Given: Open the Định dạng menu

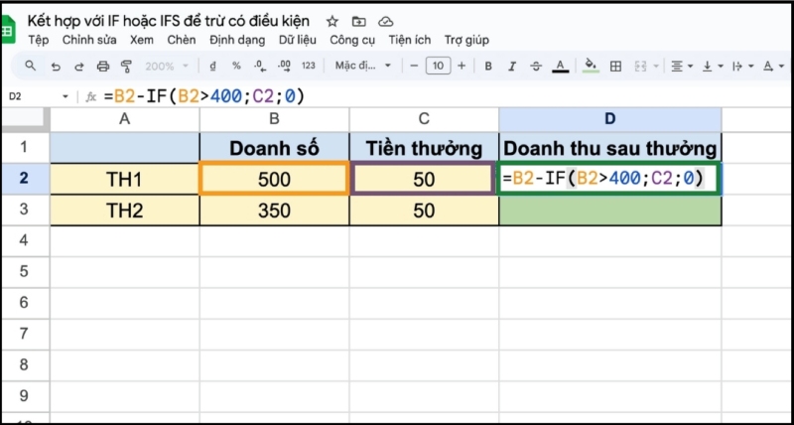Looking at the screenshot, I should tap(237, 41).
